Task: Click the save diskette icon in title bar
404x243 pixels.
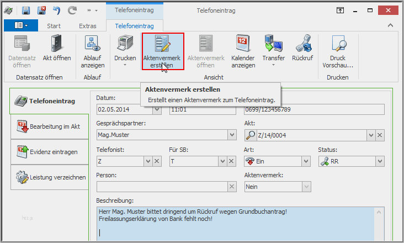Action: (26, 10)
